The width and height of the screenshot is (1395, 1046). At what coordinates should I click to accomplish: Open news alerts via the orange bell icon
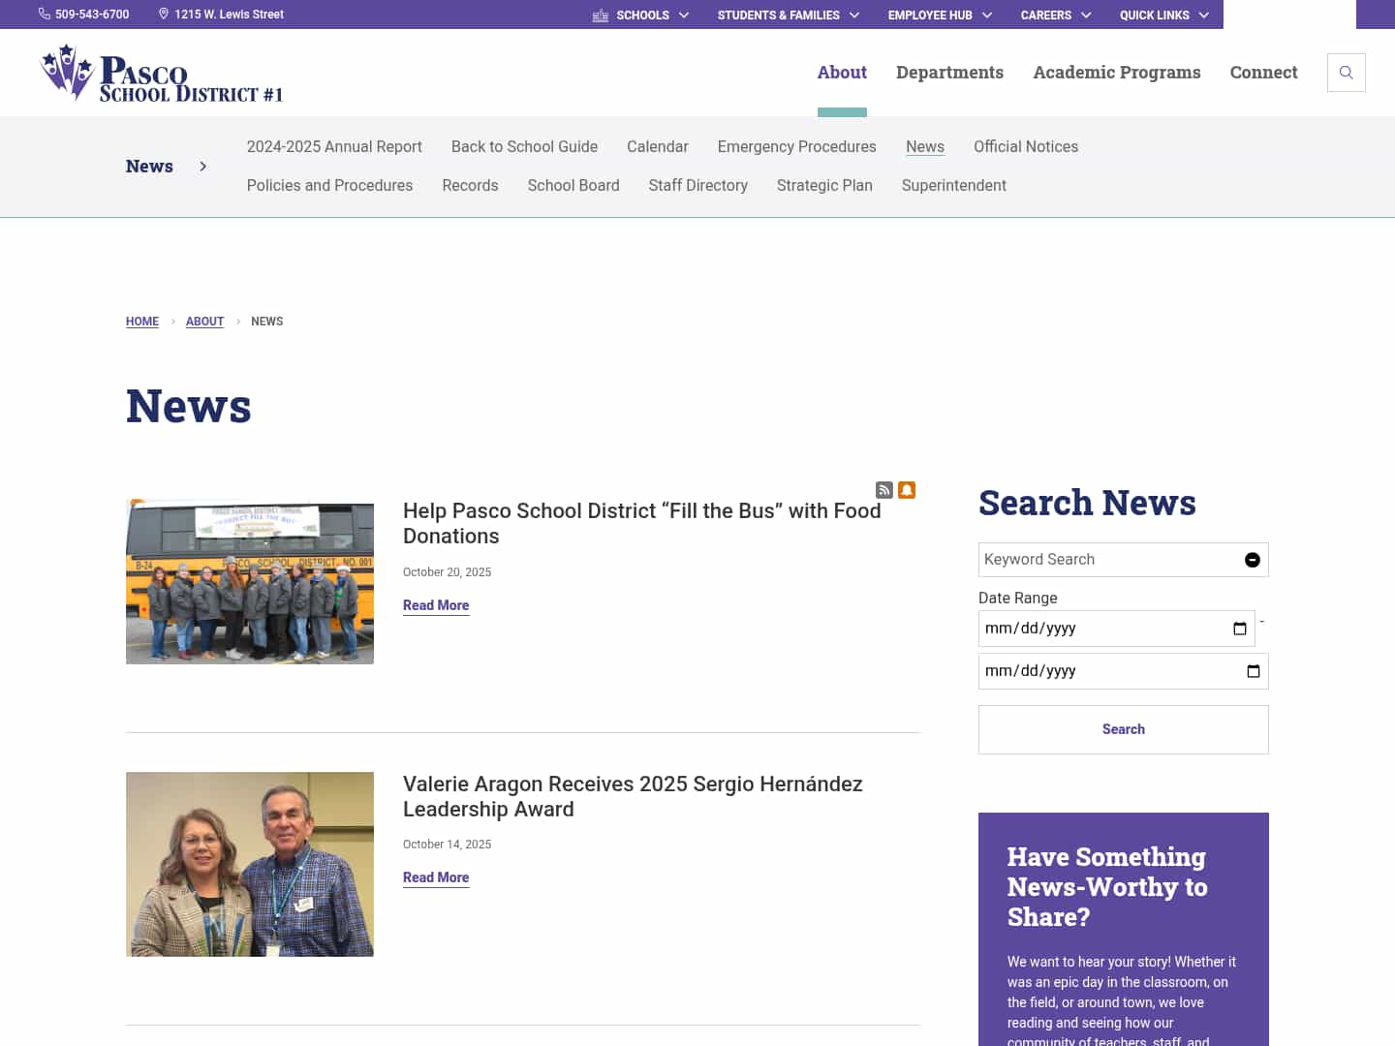click(907, 490)
